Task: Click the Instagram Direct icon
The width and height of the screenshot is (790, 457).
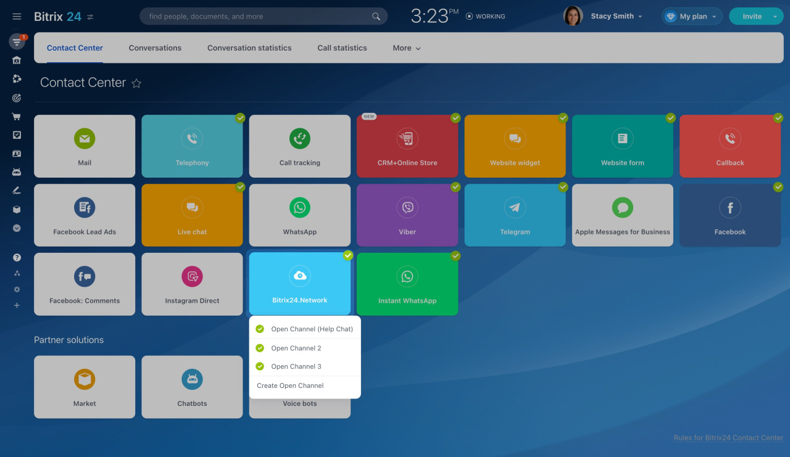Action: tap(192, 277)
